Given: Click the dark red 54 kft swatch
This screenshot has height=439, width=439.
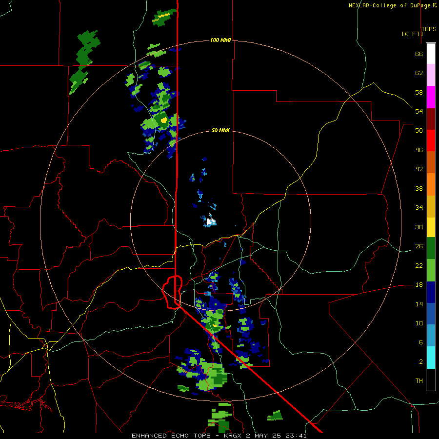Looking at the screenshot, I should point(431,119).
